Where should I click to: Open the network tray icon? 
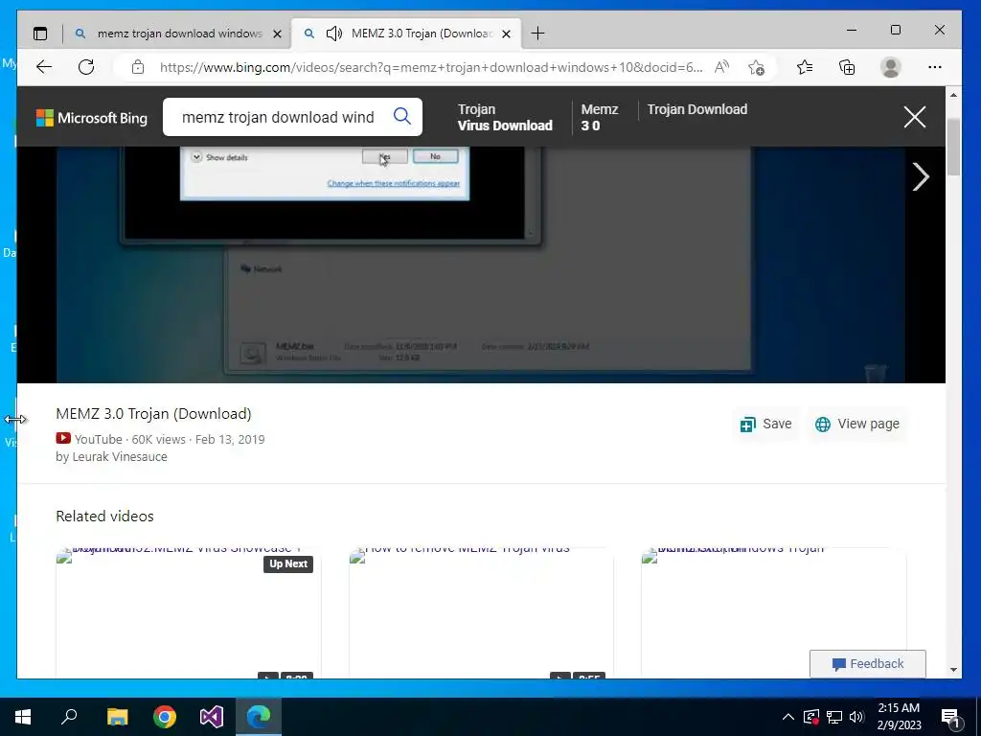(x=834, y=717)
